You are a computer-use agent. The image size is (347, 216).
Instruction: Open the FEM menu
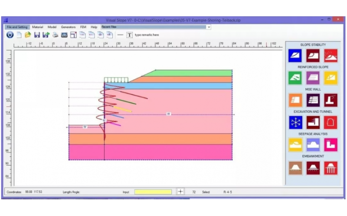click(83, 27)
